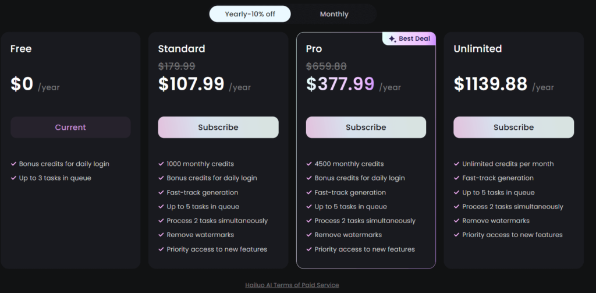Click the $377.99 Pro plan price
This screenshot has height=293, width=596.
point(340,84)
